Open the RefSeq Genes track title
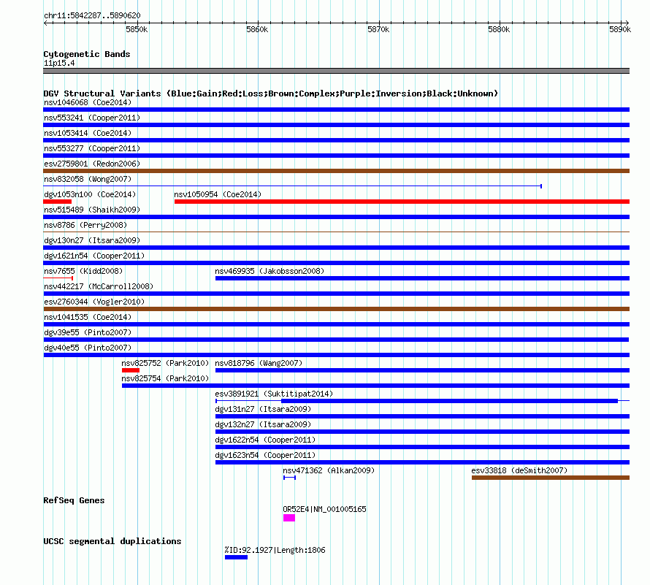The width and height of the screenshot is (650, 585). [x=74, y=500]
